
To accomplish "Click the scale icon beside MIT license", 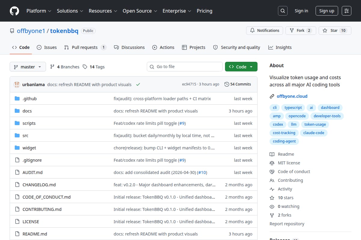I will (x=272, y=163).
